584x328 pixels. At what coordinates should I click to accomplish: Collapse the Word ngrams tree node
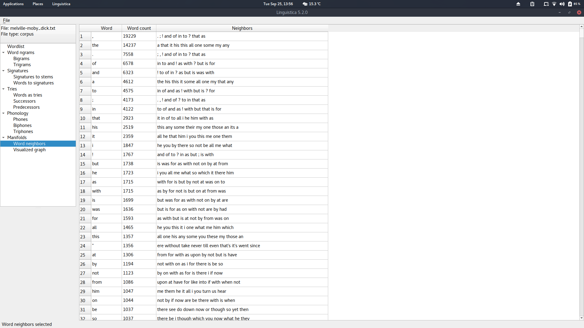tap(3, 53)
